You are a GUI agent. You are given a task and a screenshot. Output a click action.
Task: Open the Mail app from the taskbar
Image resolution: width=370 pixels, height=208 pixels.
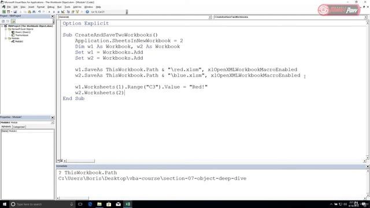[118, 204]
